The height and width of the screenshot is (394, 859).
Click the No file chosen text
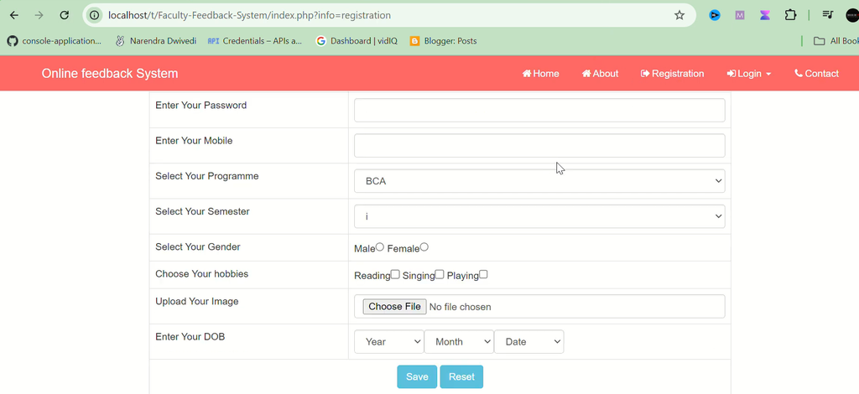(x=461, y=307)
